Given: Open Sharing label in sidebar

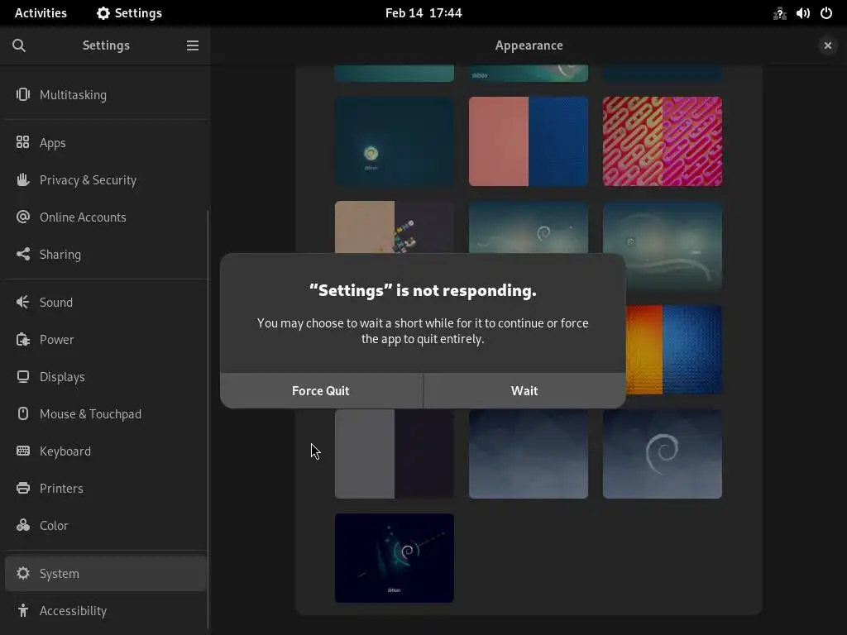Looking at the screenshot, I should pyautogui.click(x=60, y=255).
